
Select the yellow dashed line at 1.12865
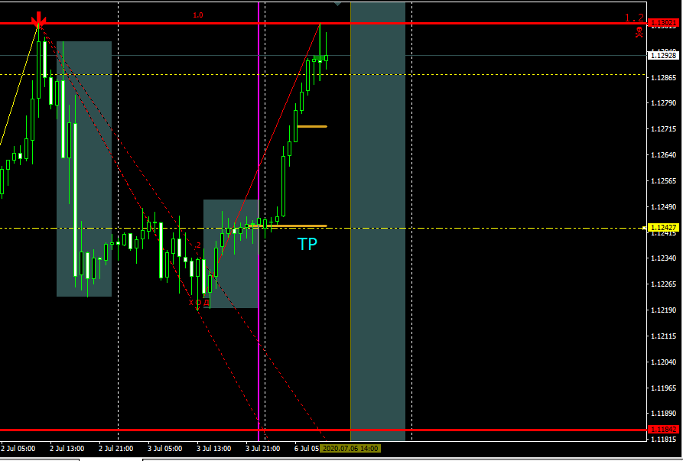tap(324, 74)
